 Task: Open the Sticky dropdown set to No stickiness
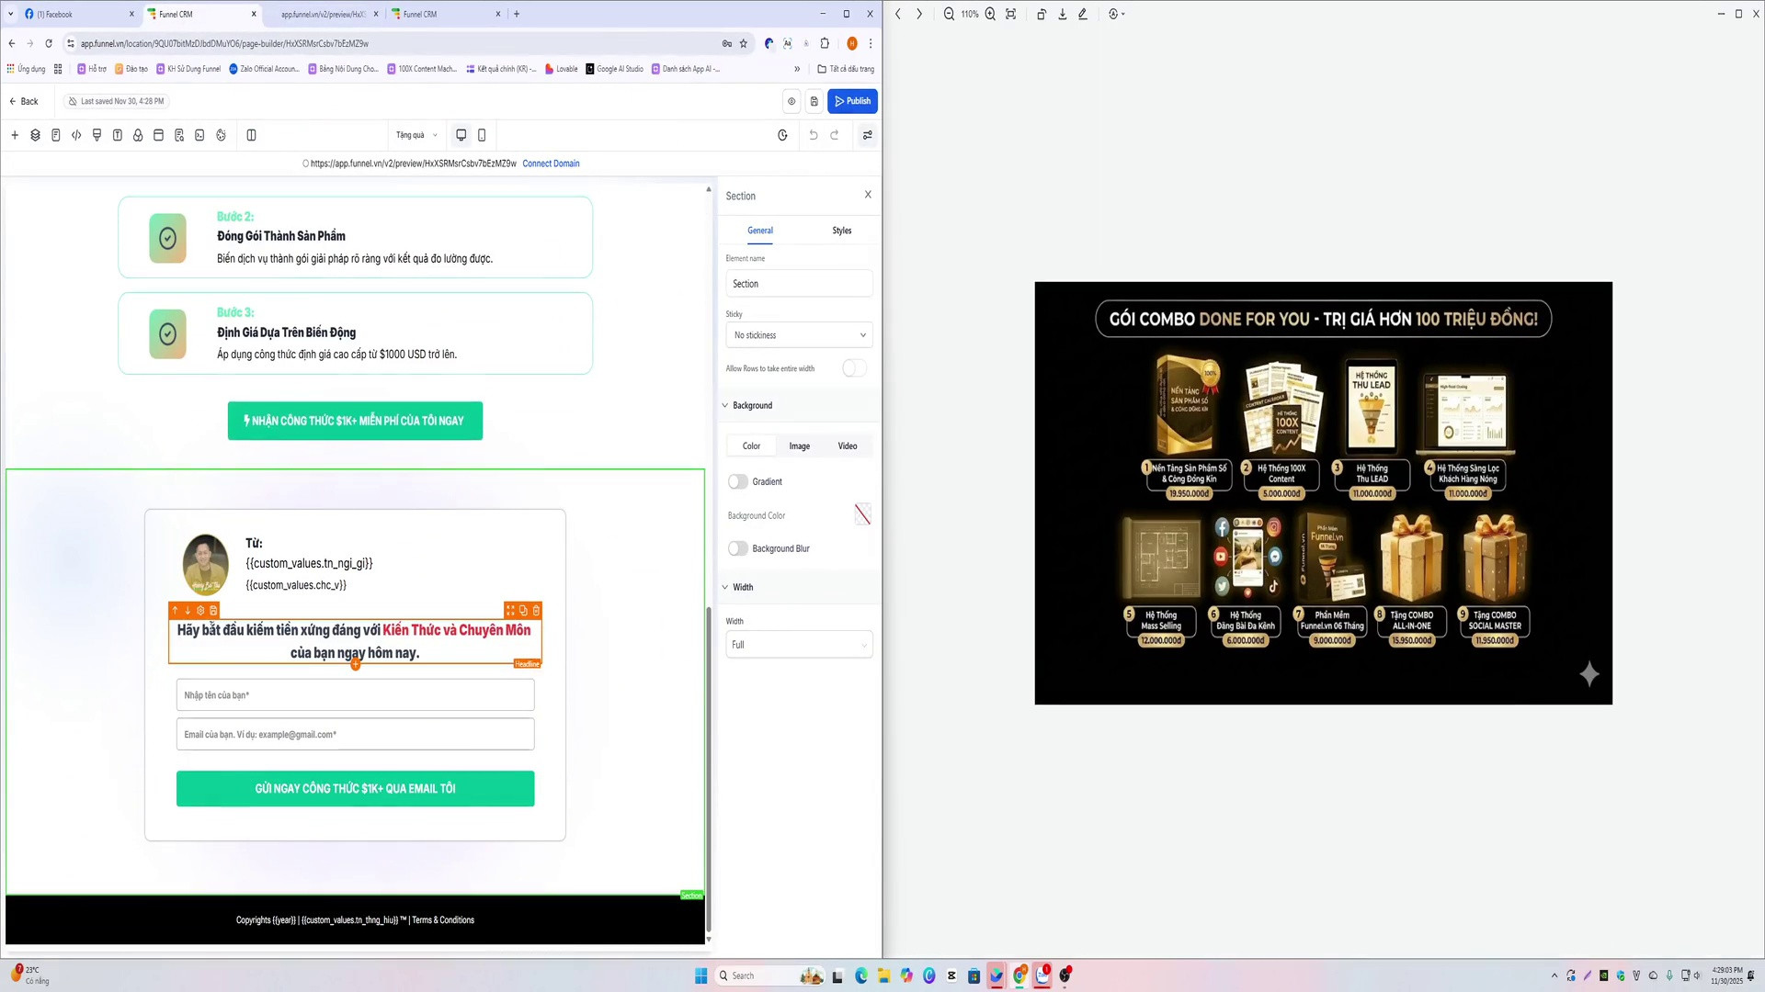799,335
